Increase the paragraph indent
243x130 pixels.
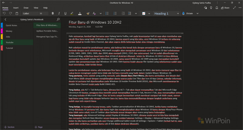click(x=129, y=13)
